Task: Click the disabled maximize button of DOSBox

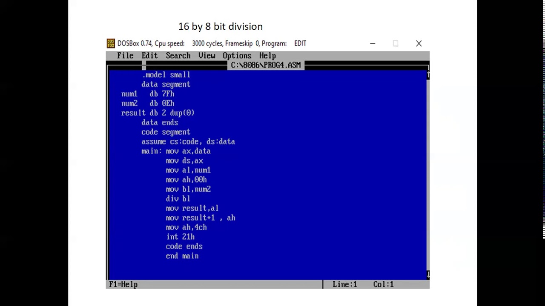Action: [x=396, y=43]
